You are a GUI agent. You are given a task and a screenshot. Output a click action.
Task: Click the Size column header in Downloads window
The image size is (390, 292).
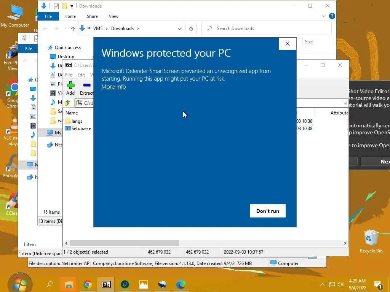(x=308, y=42)
